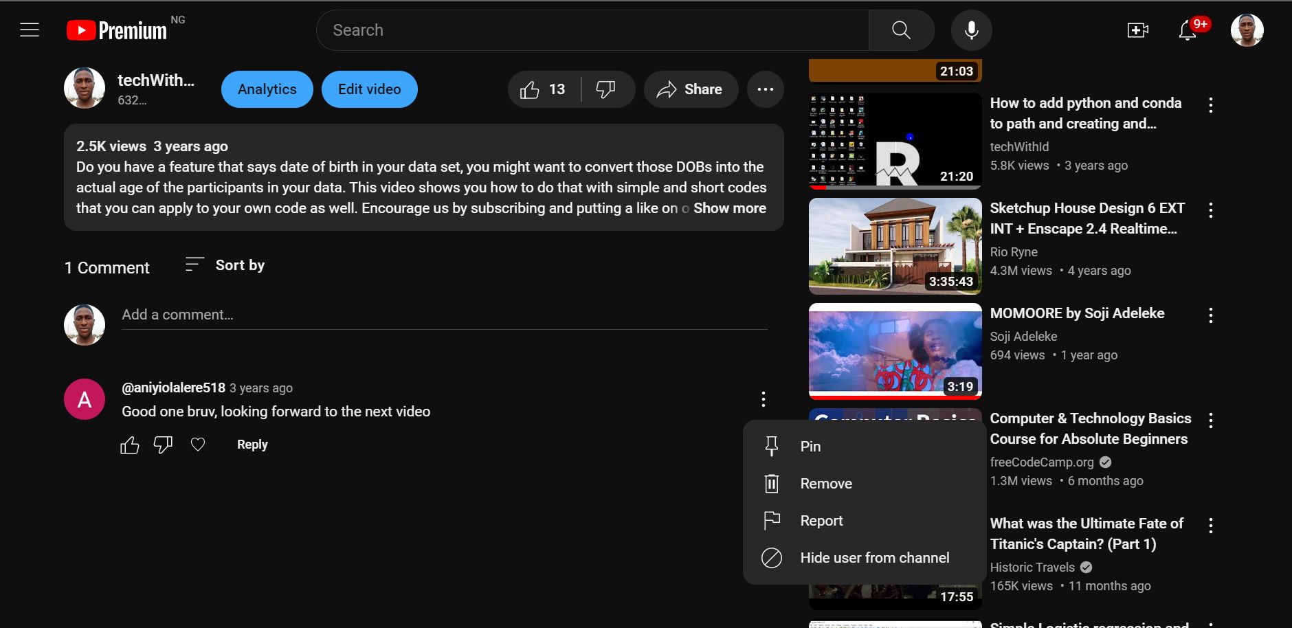Dislike the video
Image resolution: width=1292 pixels, height=628 pixels.
tap(605, 89)
